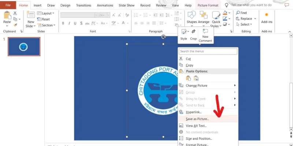Open the Shapes gallery

192,19
